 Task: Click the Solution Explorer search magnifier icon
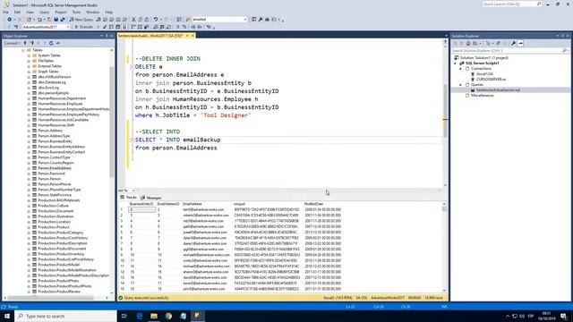565,50
